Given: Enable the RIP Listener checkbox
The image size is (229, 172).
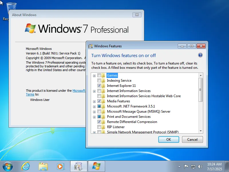Looking at the screenshot, I should click(99, 127).
